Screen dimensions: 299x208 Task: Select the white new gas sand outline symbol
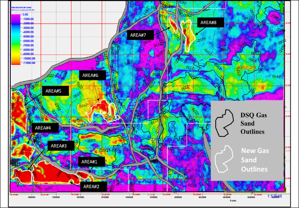pos(224,159)
